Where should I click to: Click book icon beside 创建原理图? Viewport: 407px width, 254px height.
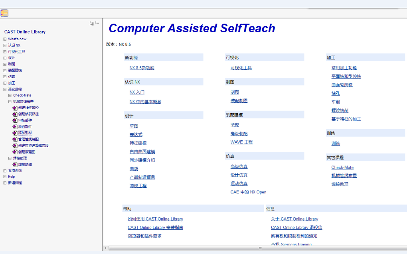click(15, 152)
